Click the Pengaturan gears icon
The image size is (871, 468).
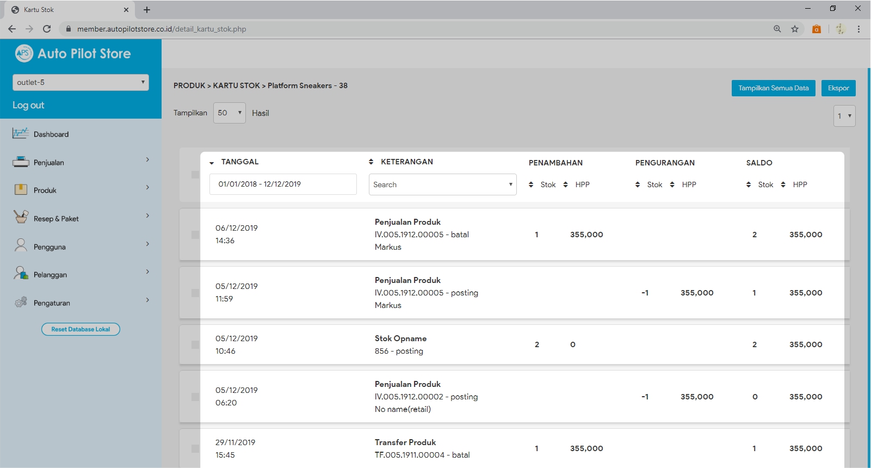(x=21, y=302)
